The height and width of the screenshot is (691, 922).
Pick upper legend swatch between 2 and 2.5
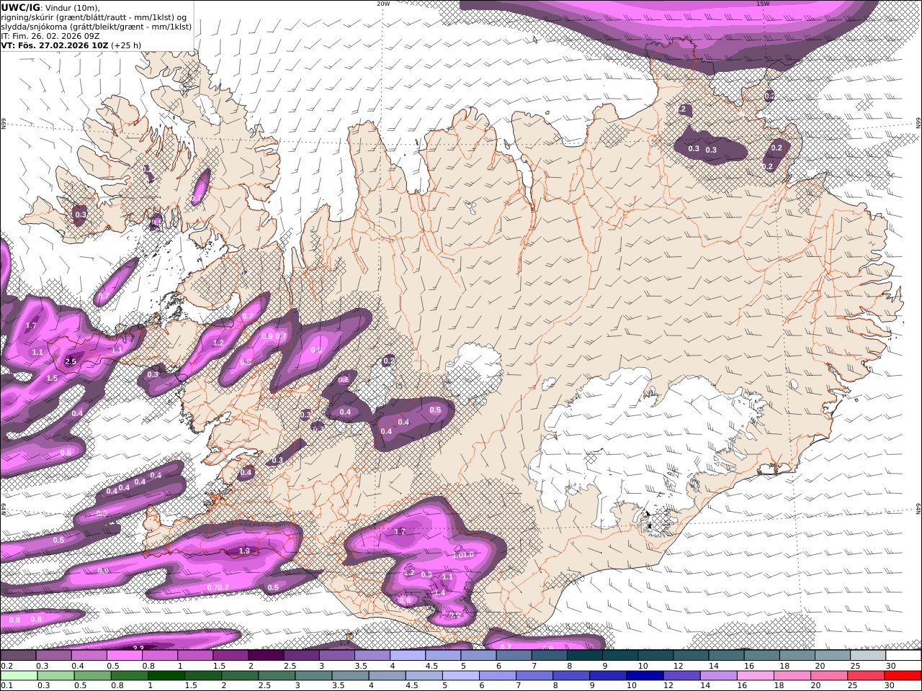pos(266,655)
